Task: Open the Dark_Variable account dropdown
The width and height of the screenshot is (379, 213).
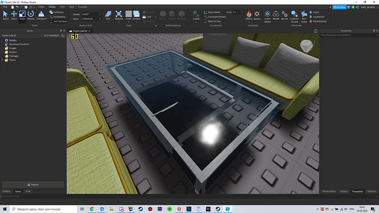Action: click(377, 7)
